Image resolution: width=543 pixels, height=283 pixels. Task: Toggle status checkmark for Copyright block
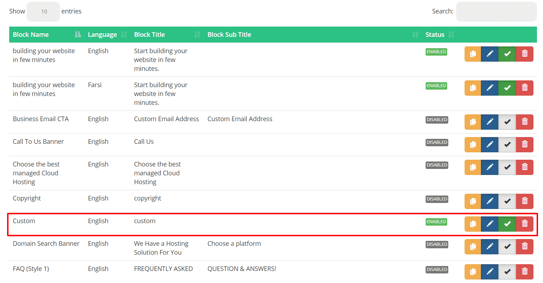(x=507, y=201)
